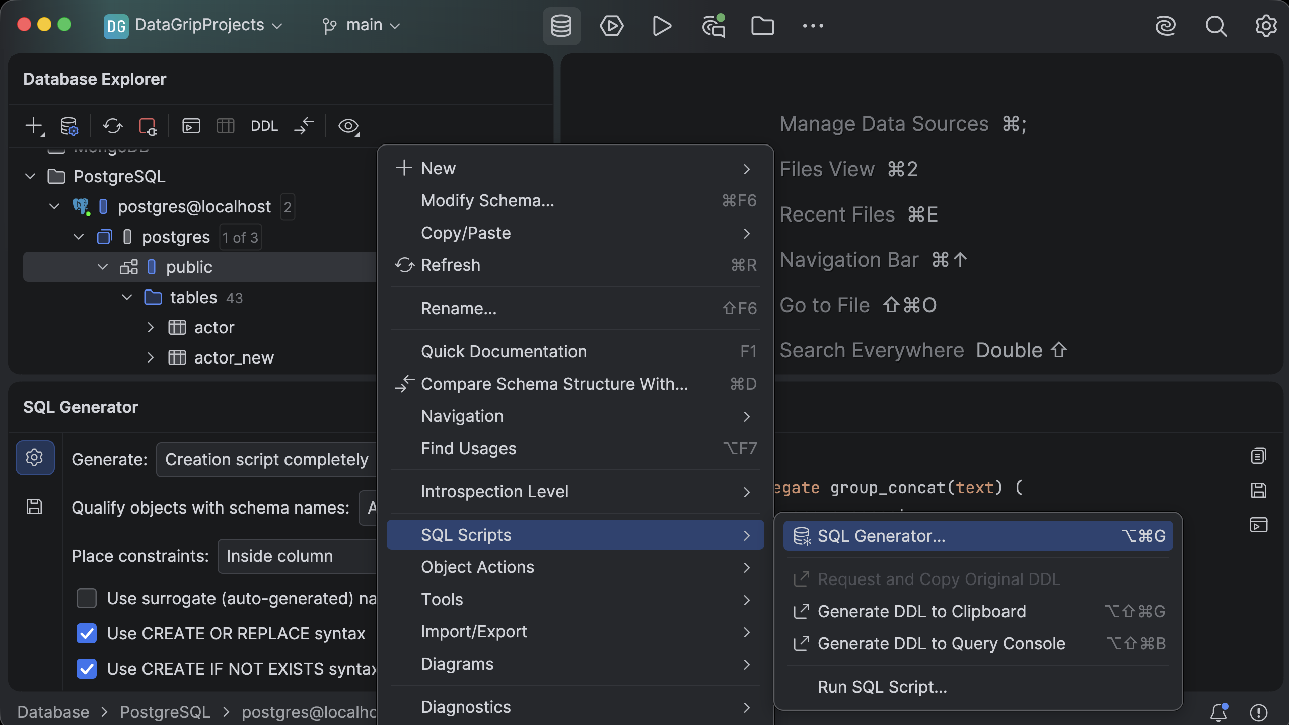Open the Database tool window icon
The width and height of the screenshot is (1289, 725).
click(561, 26)
